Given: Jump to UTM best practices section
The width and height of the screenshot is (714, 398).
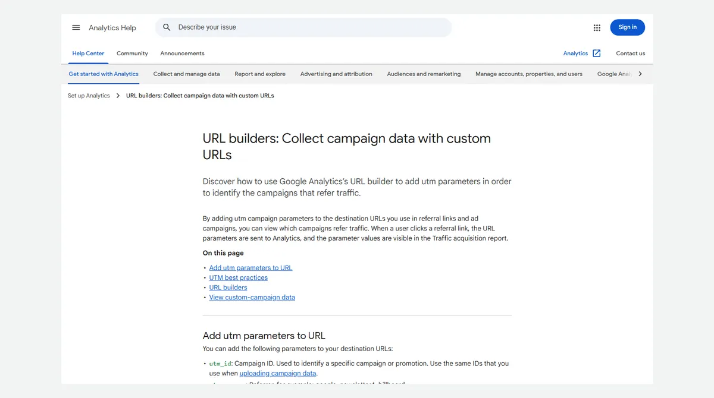Looking at the screenshot, I should pyautogui.click(x=238, y=277).
